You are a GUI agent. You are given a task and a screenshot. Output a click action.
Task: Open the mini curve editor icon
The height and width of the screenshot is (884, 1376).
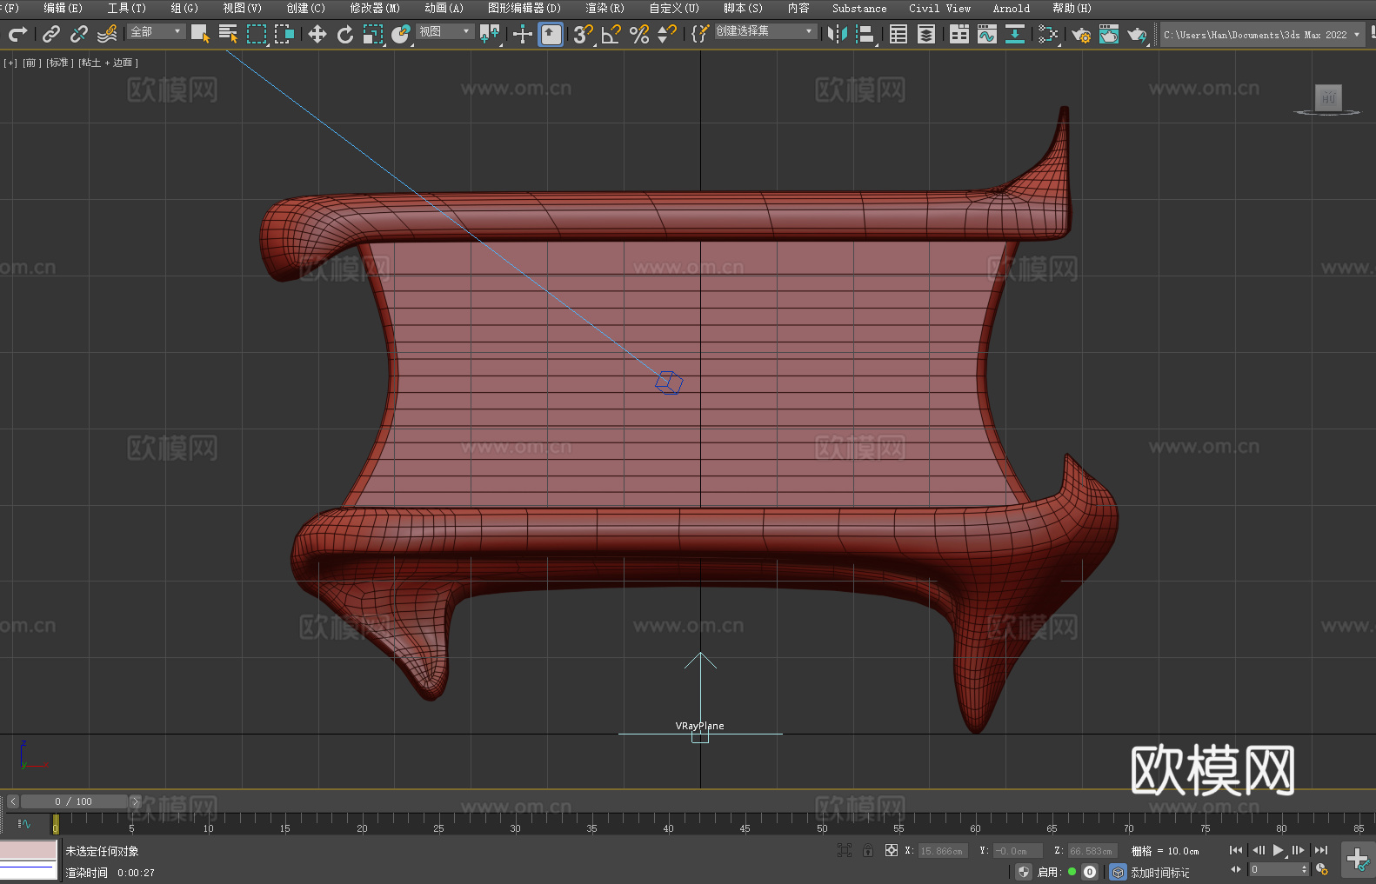24,823
